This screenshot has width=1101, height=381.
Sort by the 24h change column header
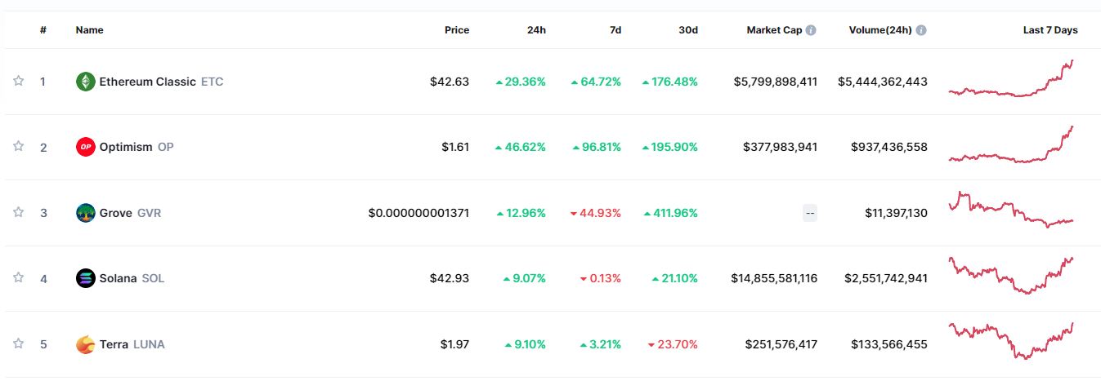536,30
